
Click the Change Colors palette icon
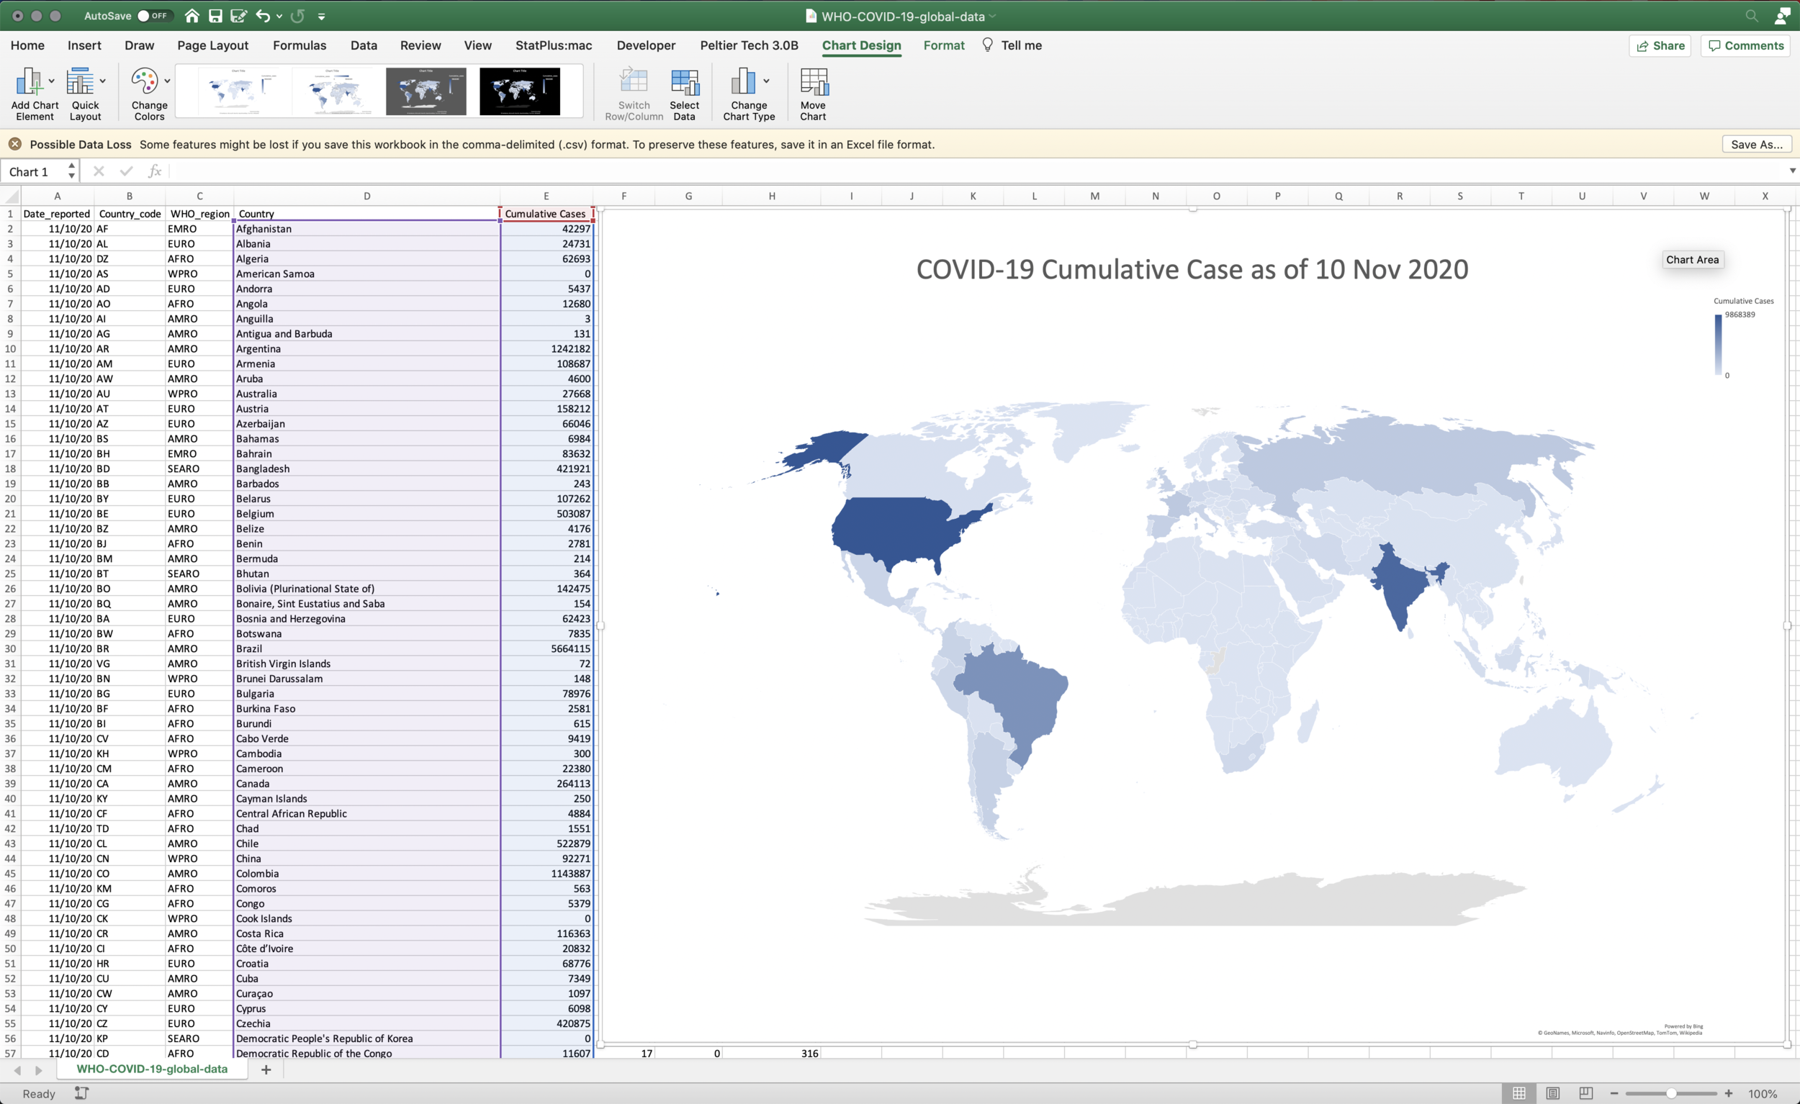tap(144, 82)
